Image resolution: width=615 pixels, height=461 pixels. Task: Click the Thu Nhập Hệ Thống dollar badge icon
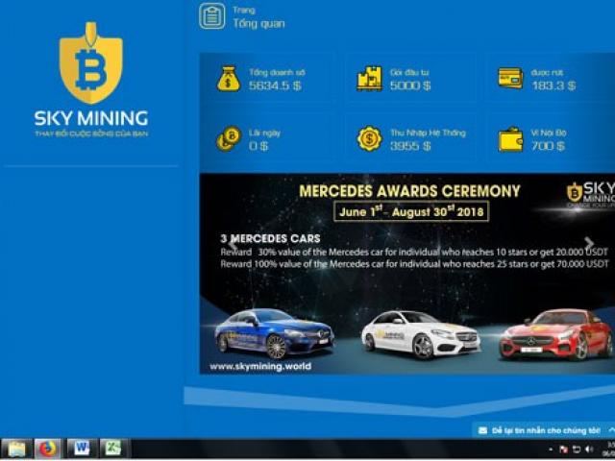tap(369, 139)
